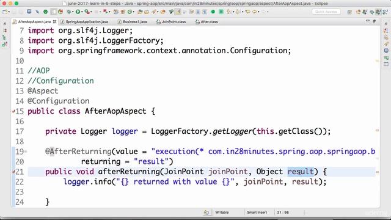Select the highlighted active perspective icon

point(378,12)
